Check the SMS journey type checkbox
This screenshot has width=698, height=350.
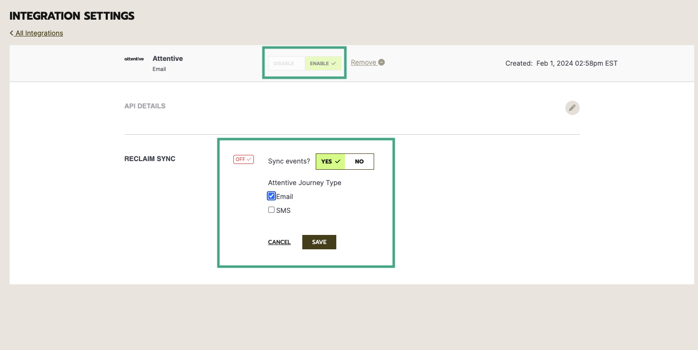[x=272, y=210]
